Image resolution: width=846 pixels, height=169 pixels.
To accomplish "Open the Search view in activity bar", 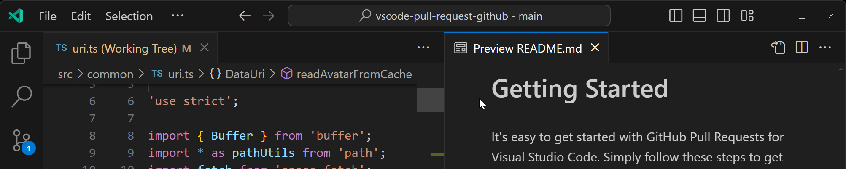I will coord(21,96).
